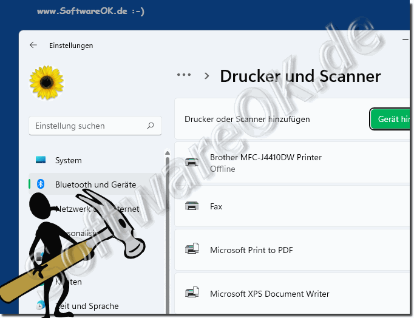
Task: Open 'Netzwerk und Internet' settings
Action: click(x=97, y=209)
